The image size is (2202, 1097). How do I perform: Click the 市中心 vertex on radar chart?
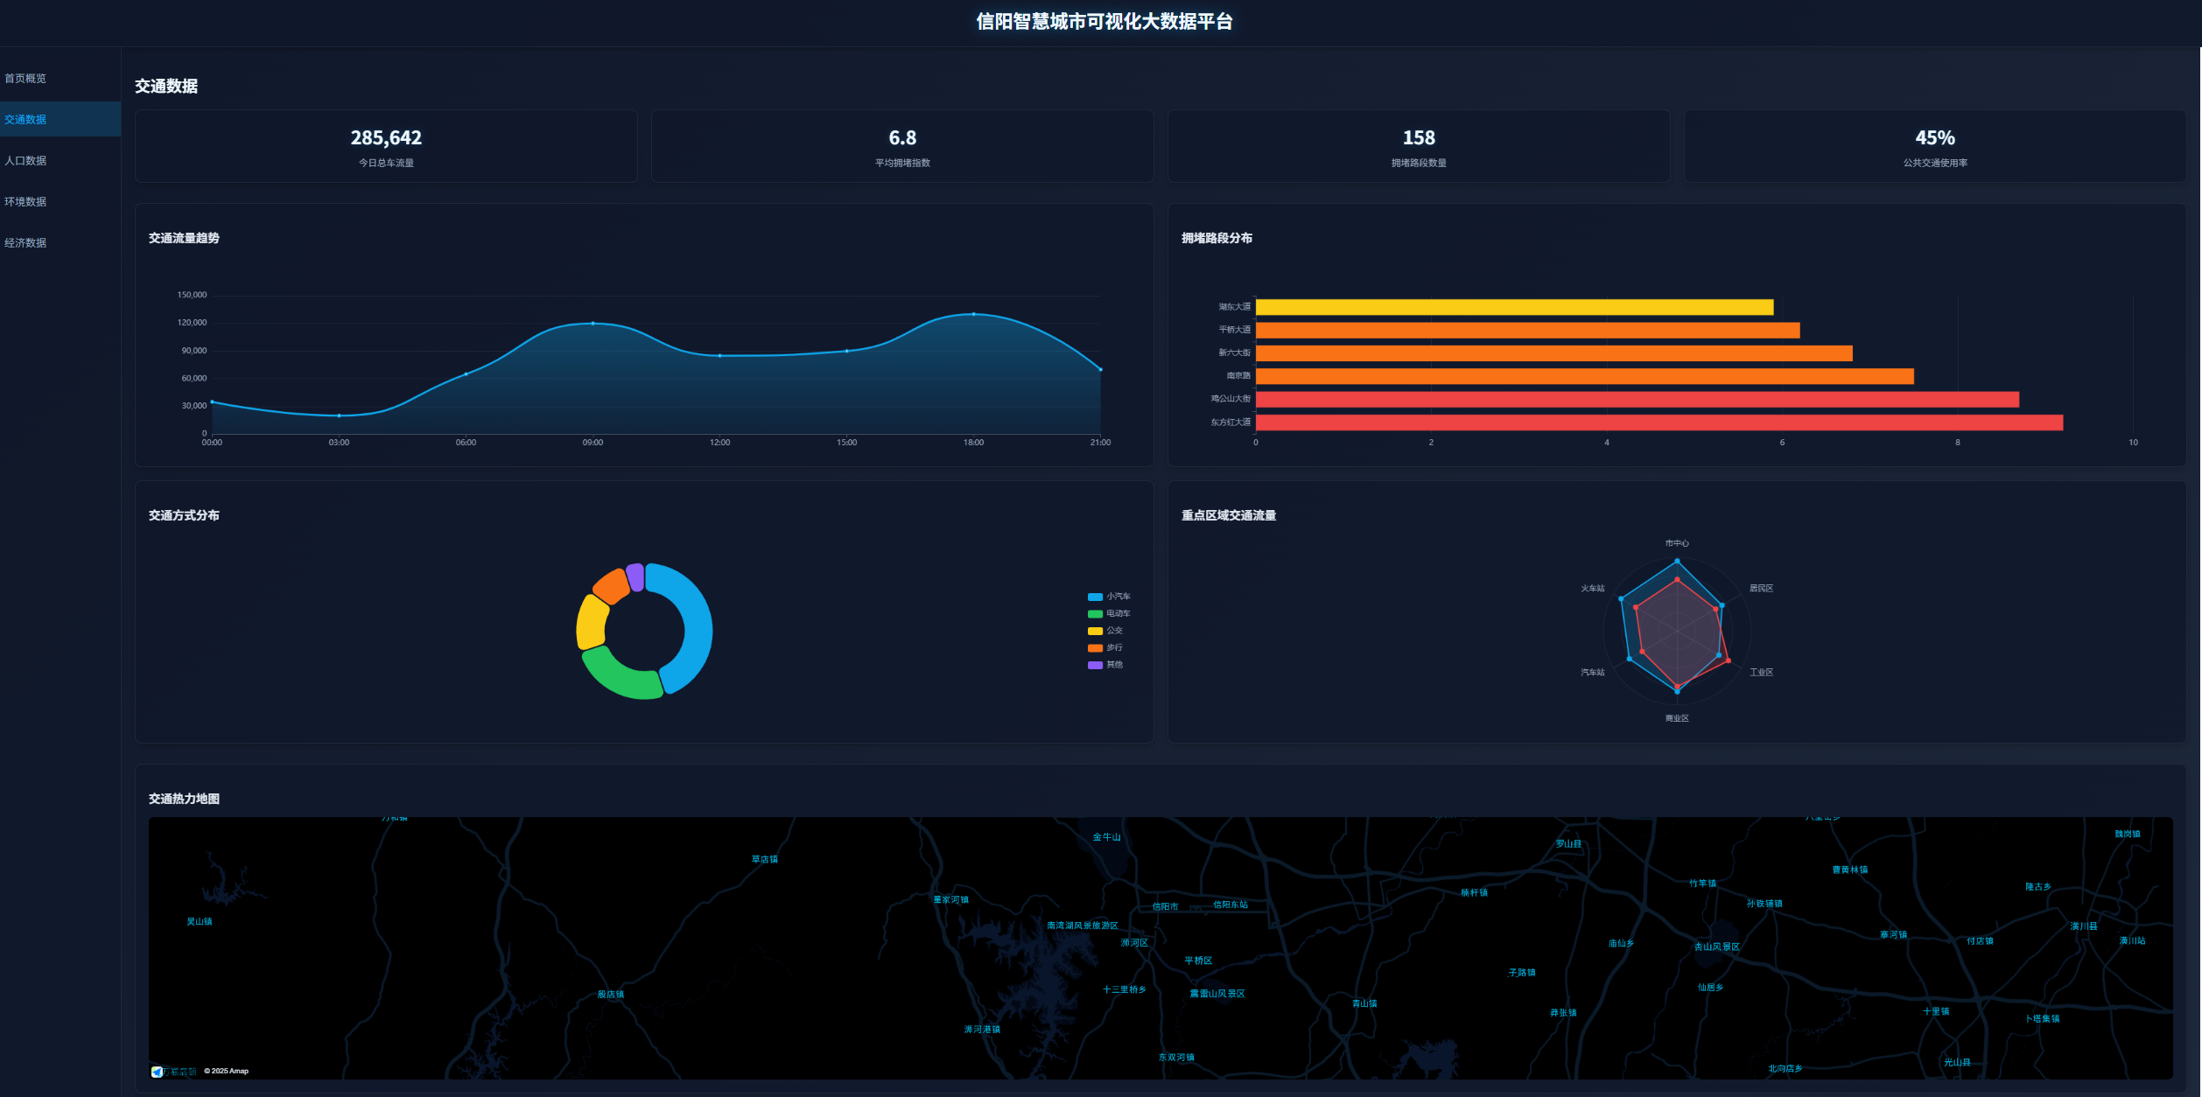(x=1677, y=561)
